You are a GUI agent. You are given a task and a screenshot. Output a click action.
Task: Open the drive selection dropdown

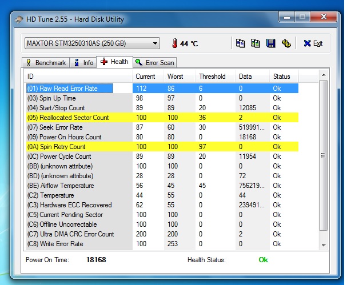92,43
